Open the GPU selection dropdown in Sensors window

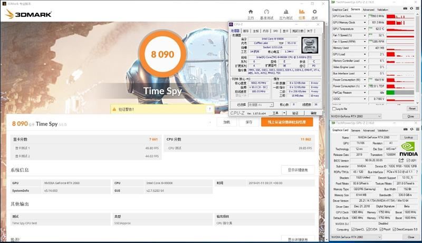[356, 116]
